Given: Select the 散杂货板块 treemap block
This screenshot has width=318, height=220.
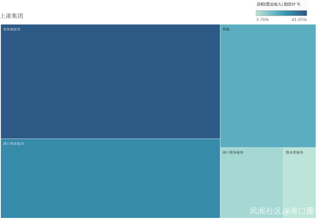Looking at the screenshot, I should tap(300, 182).
